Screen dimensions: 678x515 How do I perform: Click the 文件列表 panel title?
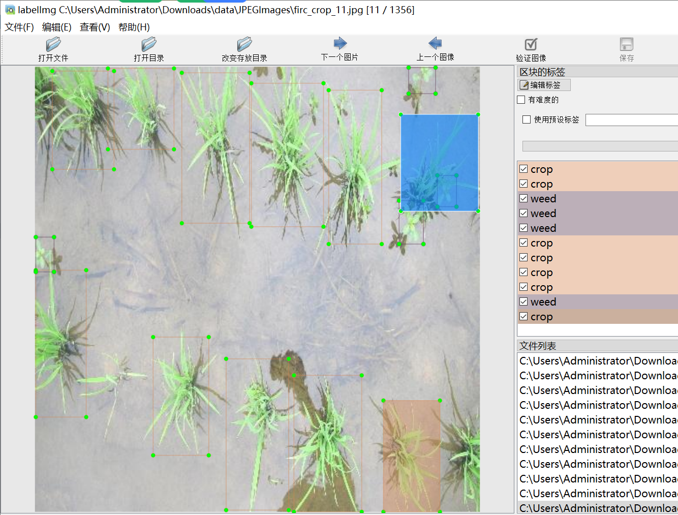pos(538,346)
